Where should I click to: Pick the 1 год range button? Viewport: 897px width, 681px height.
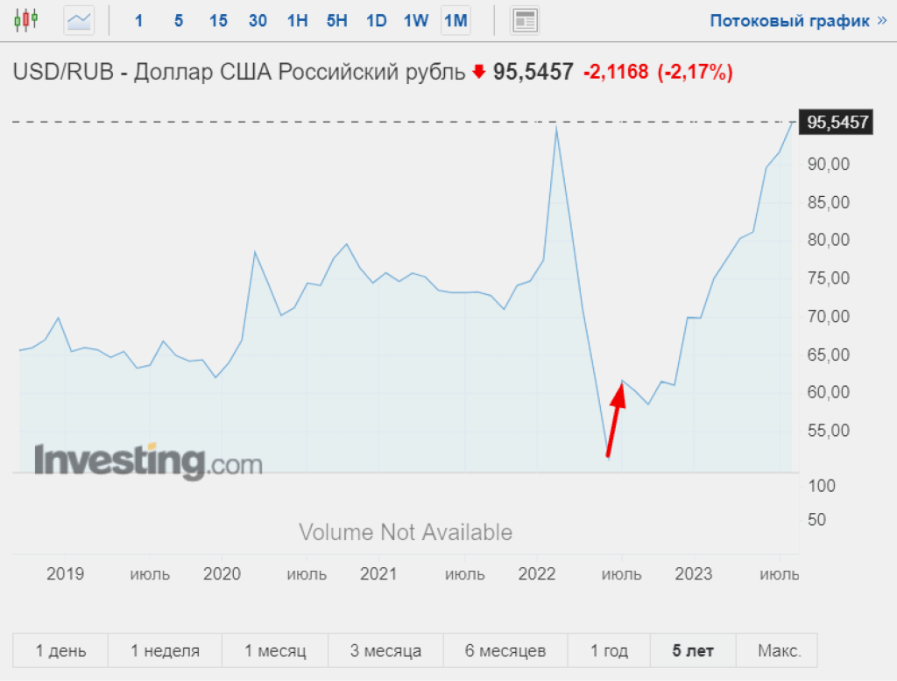click(609, 650)
